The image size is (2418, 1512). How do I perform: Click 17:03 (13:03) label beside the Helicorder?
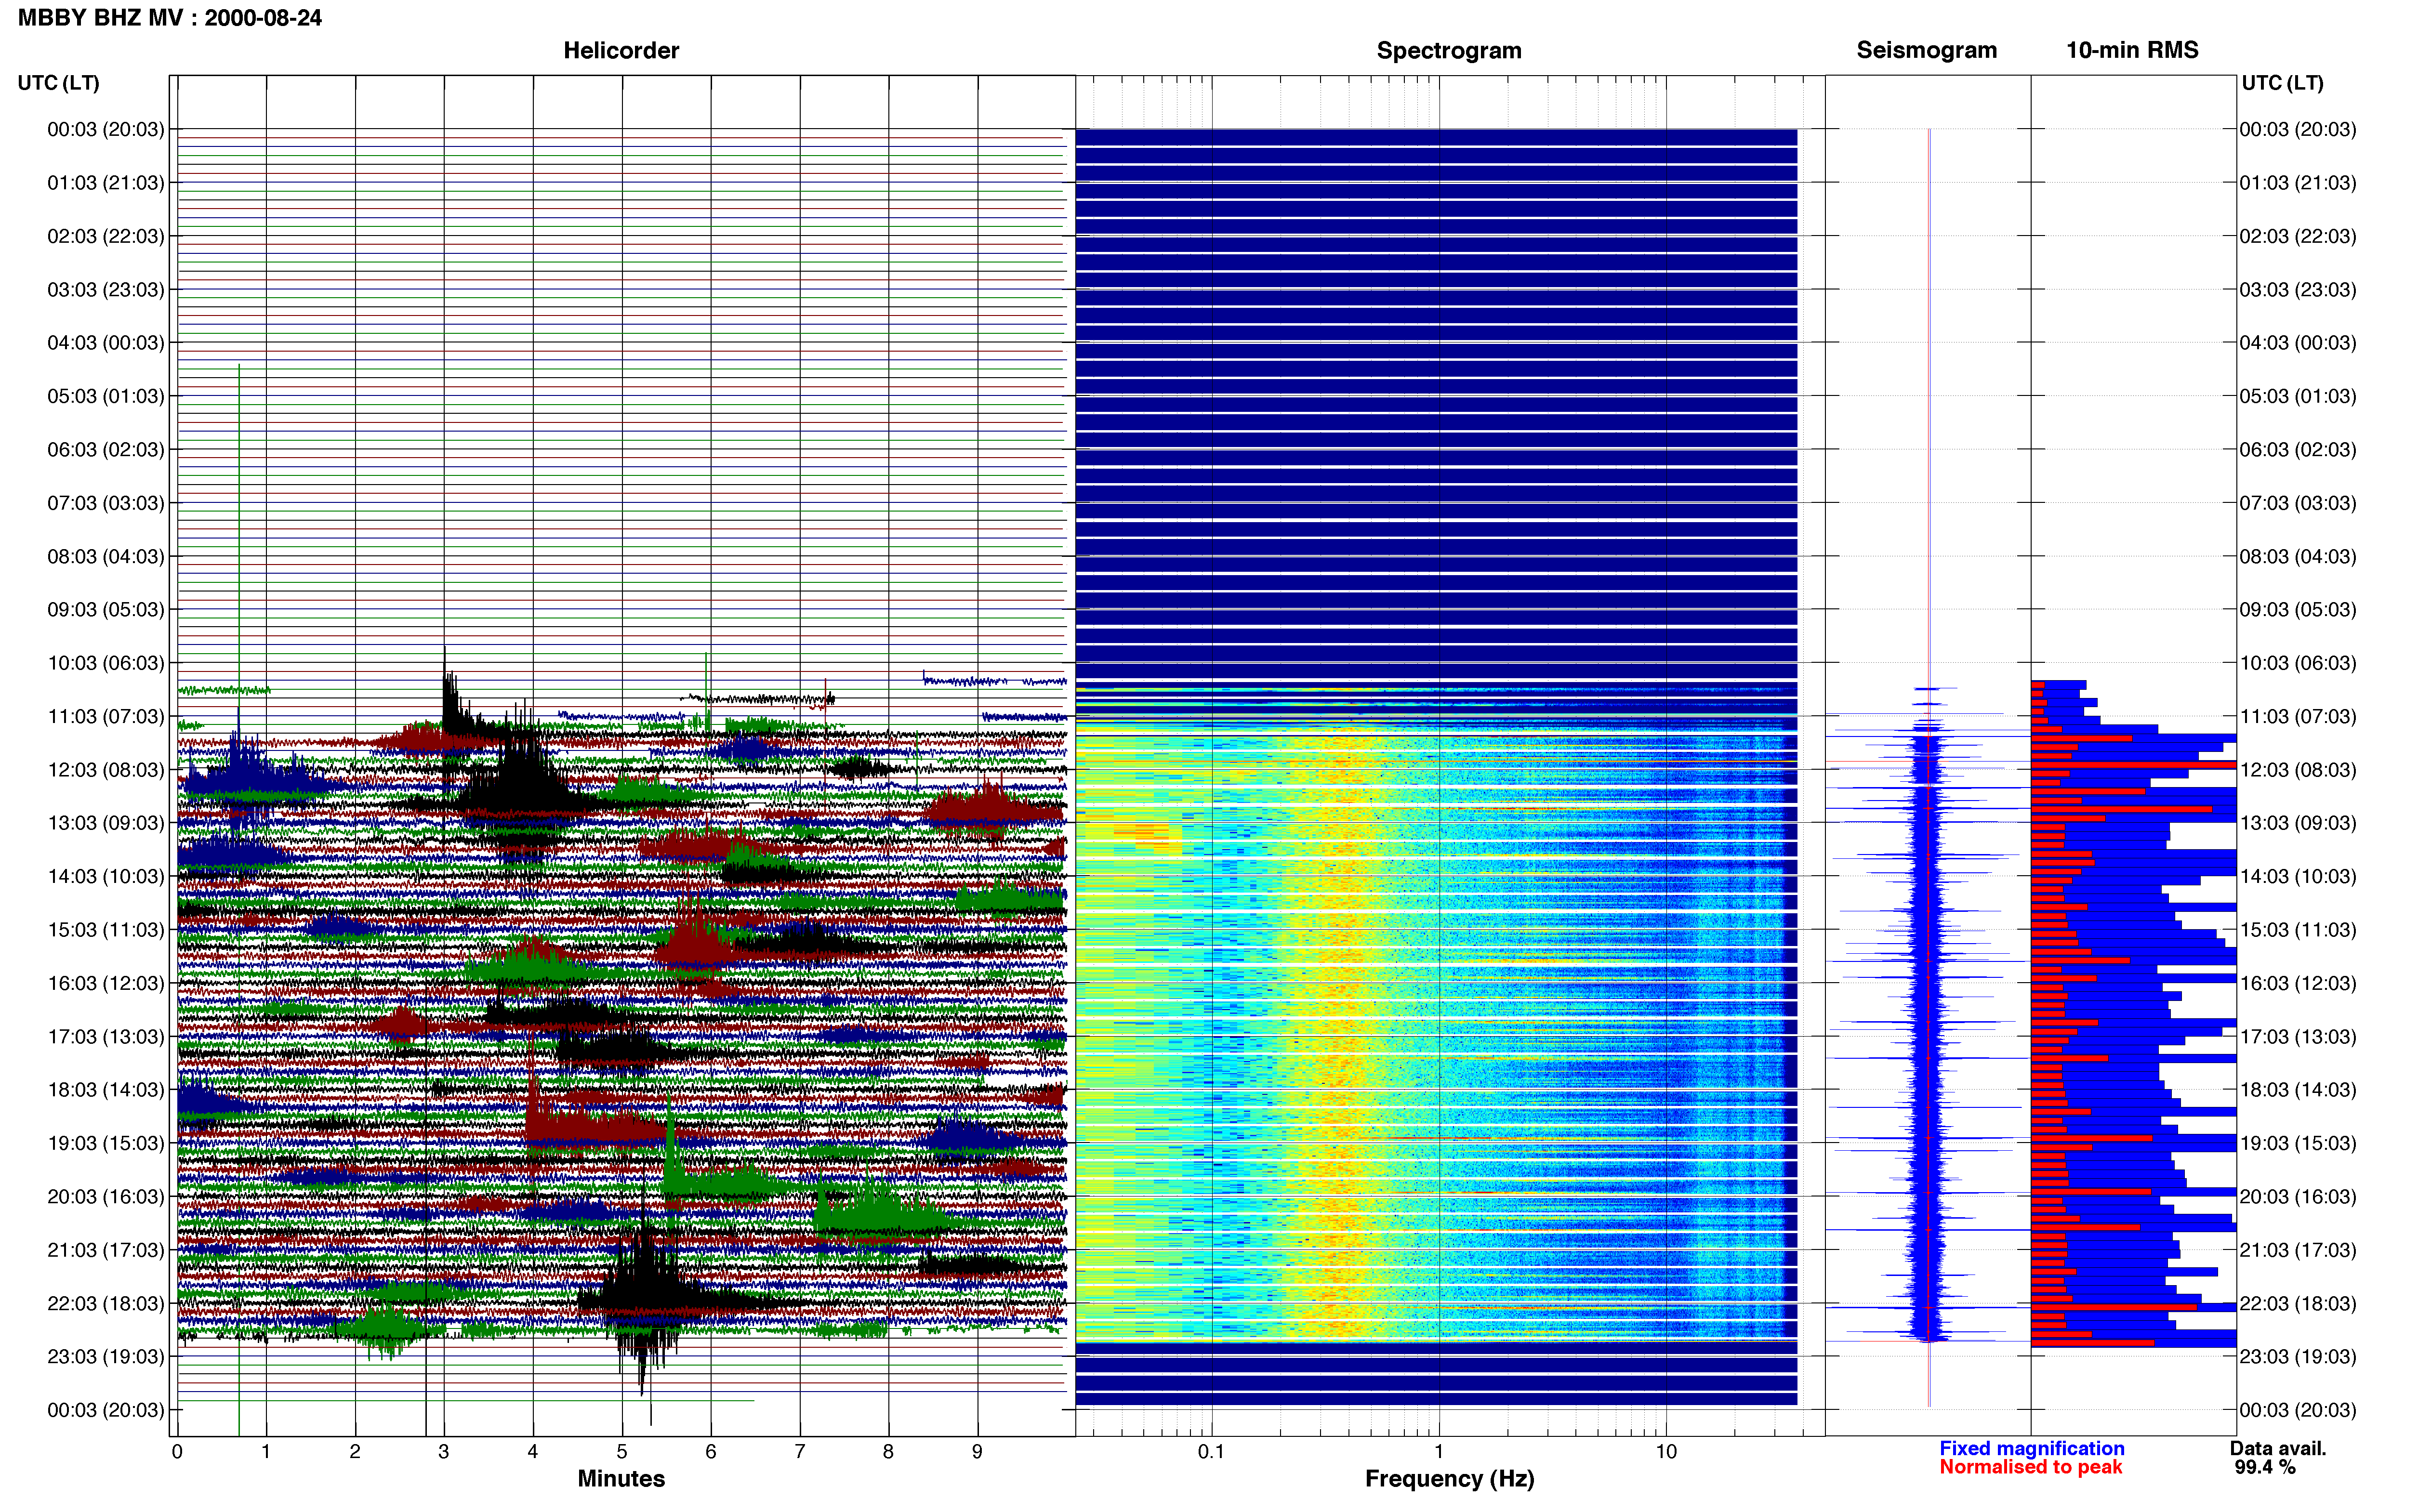[106, 1036]
